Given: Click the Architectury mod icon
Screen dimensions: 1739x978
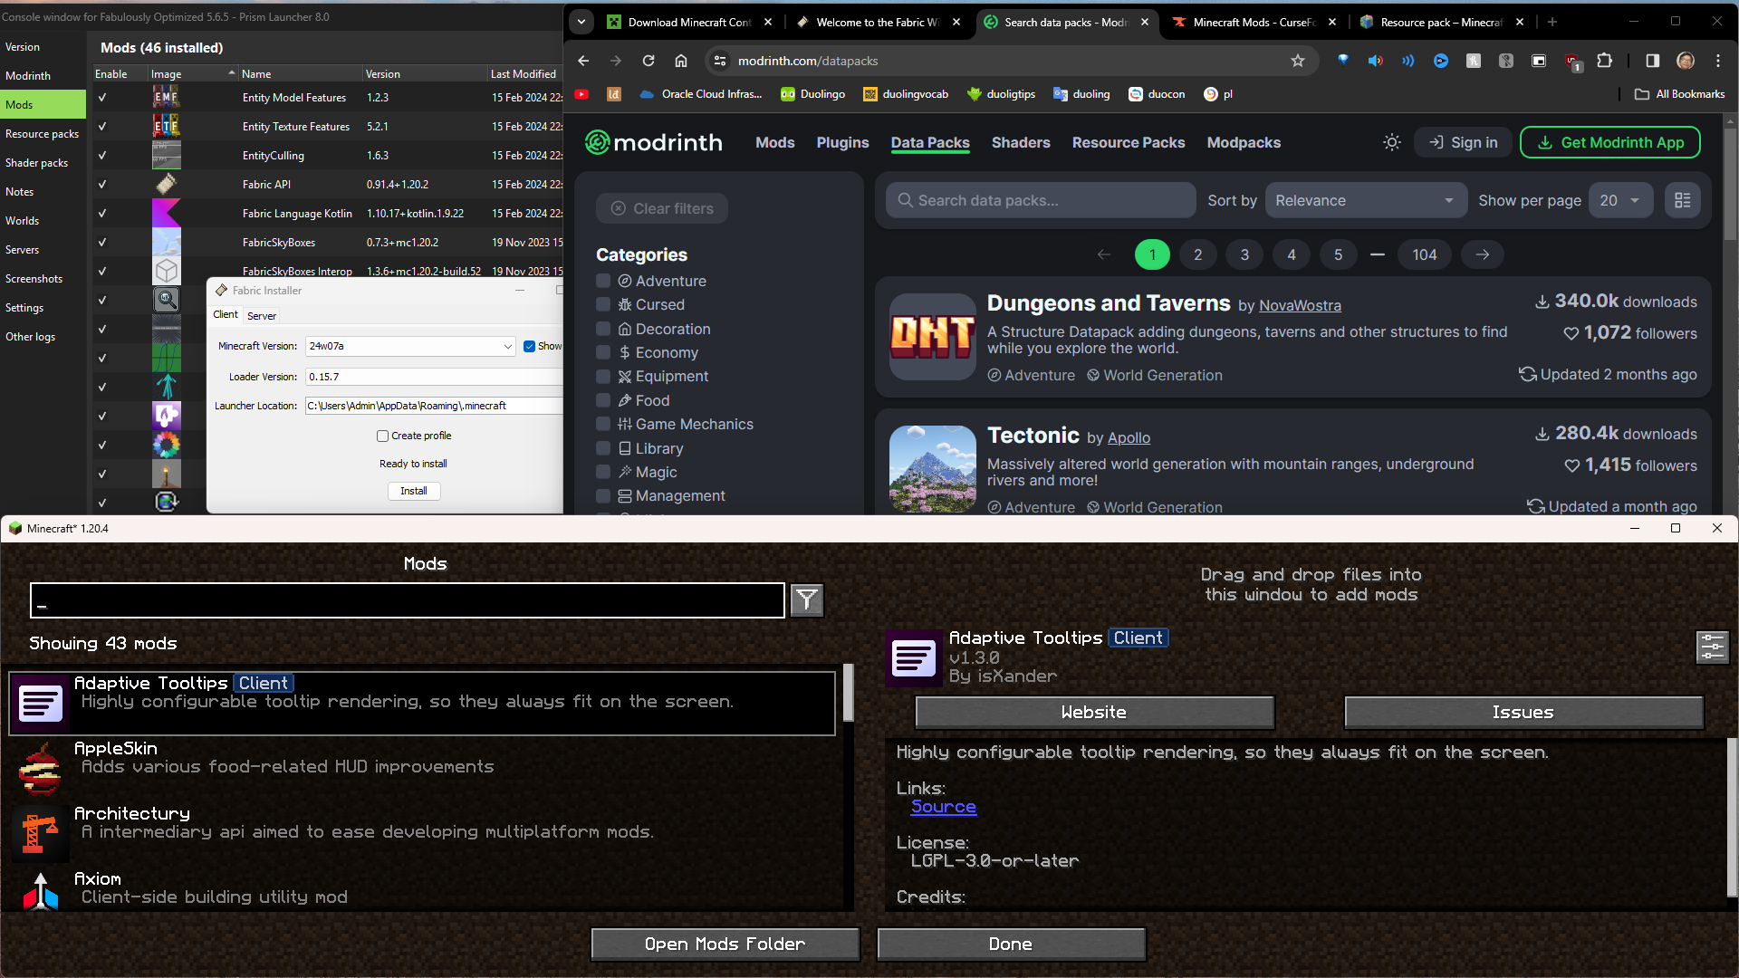Looking at the screenshot, I should [40, 833].
